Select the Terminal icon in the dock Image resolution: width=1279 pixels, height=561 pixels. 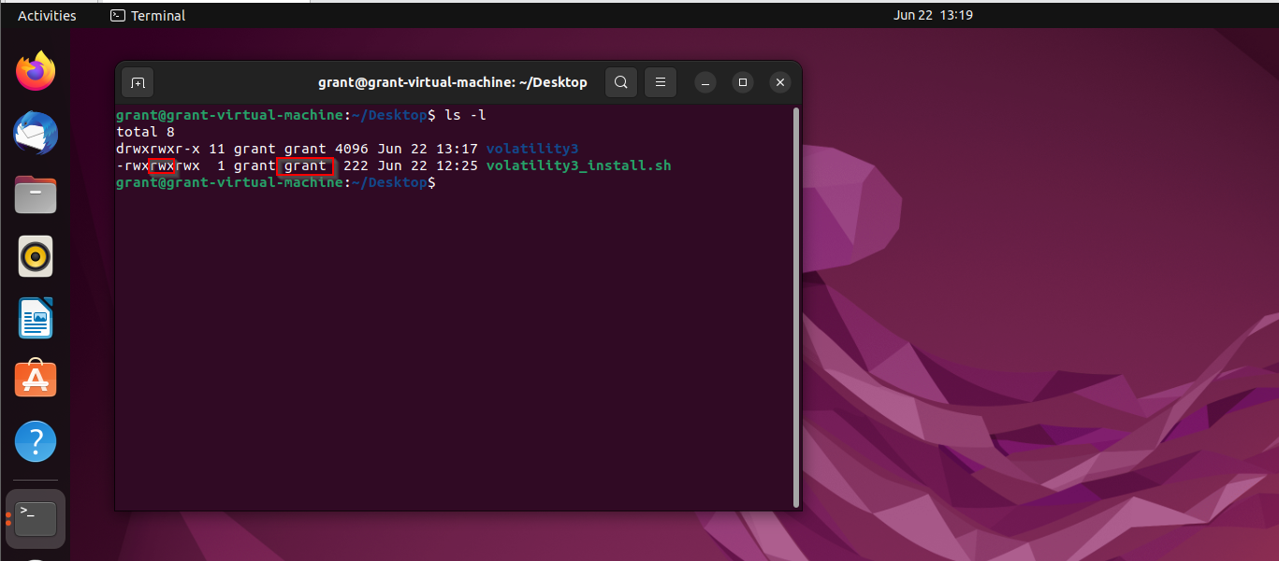pyautogui.click(x=35, y=518)
